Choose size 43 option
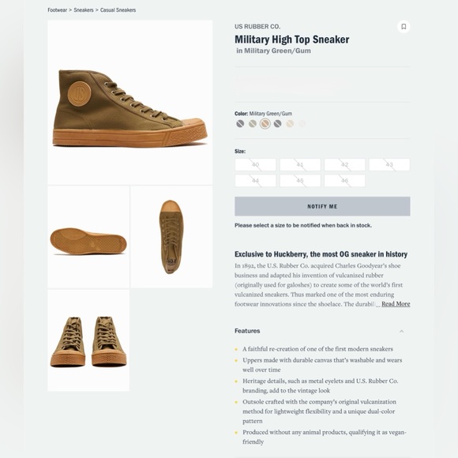This screenshot has width=458, height=458. pos(389,165)
